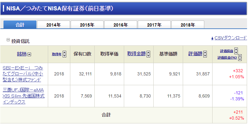Click the 取得年 column header link

pos(57,54)
